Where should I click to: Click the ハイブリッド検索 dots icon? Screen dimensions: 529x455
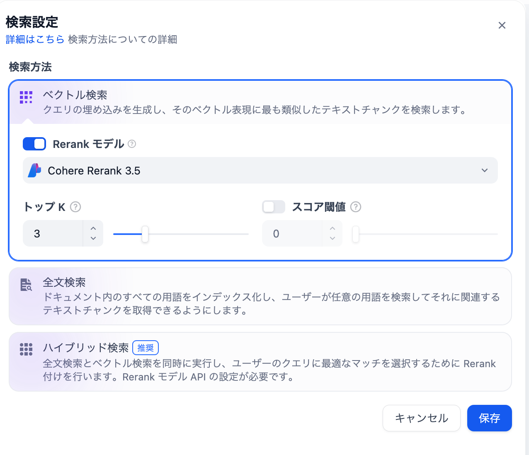click(26, 349)
